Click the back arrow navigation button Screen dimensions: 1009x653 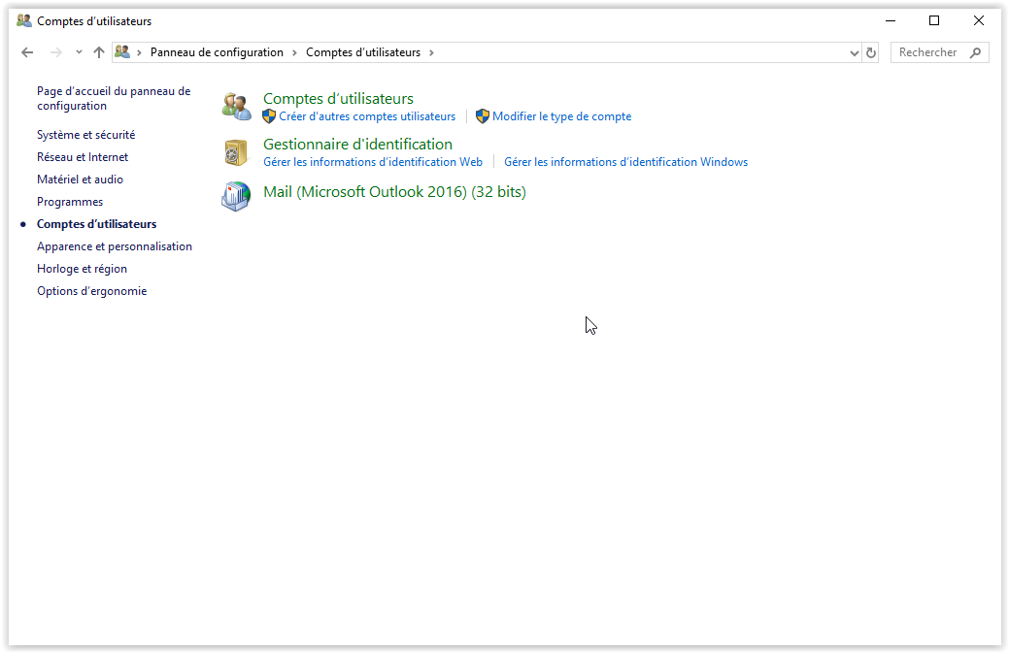[27, 52]
